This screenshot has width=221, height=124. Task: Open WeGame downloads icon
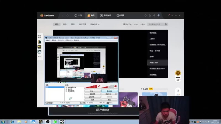154,15
